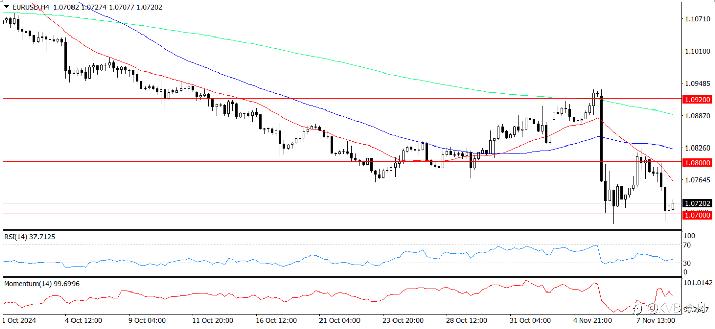Click the 11 Oct 20:00 date label

pyautogui.click(x=212, y=321)
